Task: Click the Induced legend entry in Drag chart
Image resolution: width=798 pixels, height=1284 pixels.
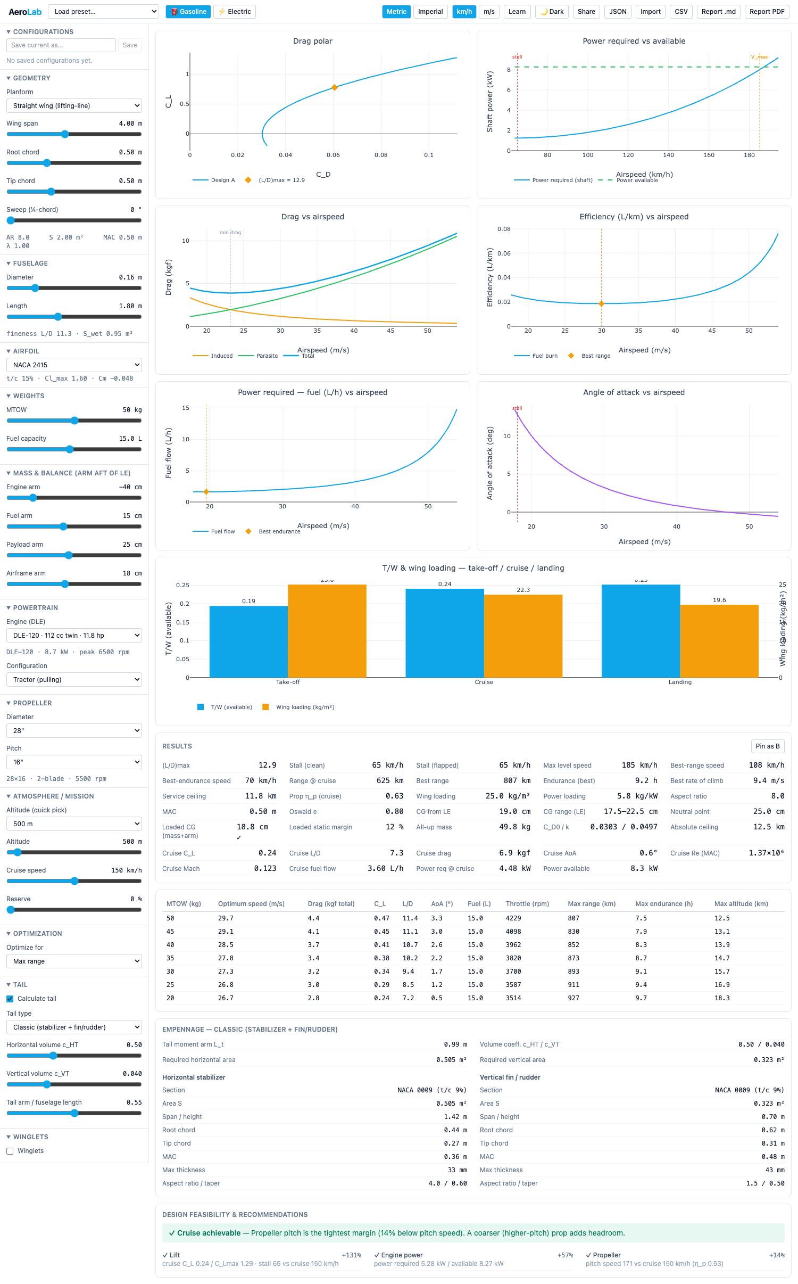Action: point(213,356)
